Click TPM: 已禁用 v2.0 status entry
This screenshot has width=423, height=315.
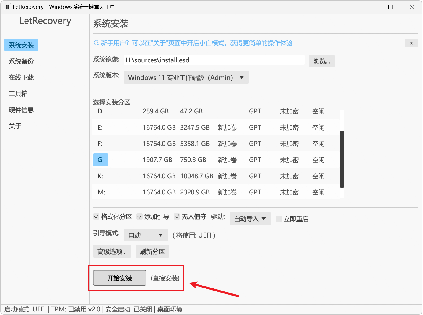click(76, 309)
